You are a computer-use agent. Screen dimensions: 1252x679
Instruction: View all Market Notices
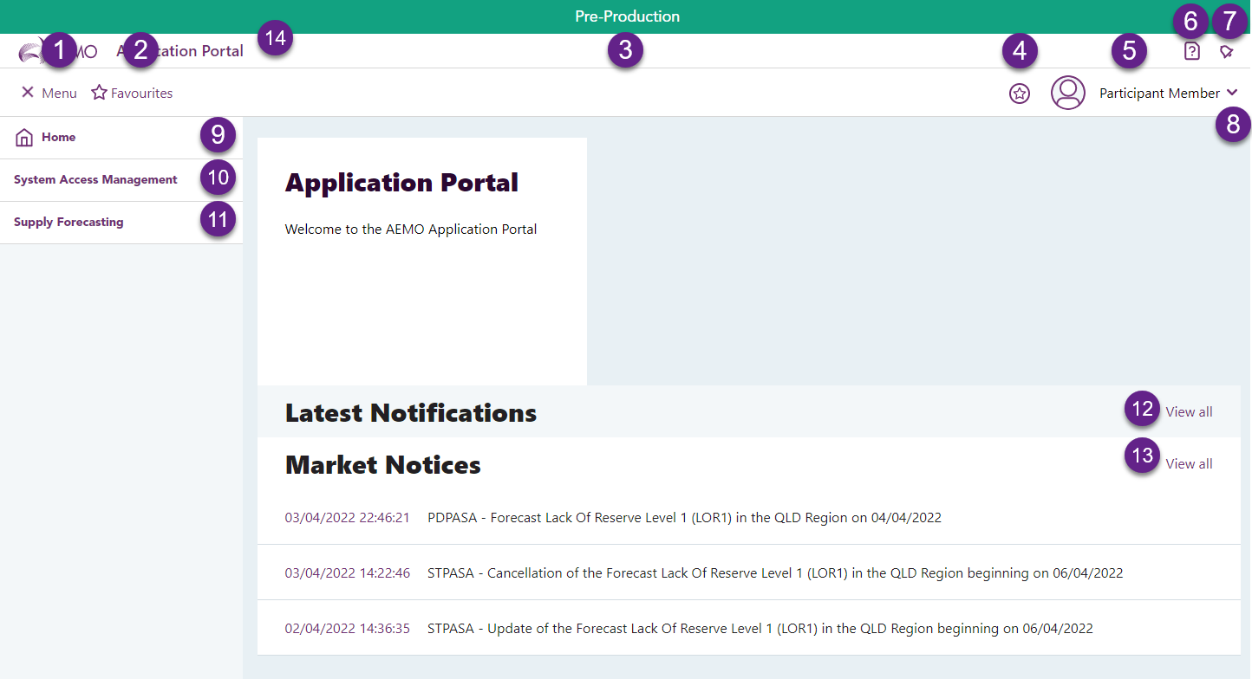click(1189, 463)
